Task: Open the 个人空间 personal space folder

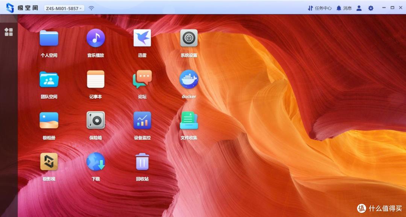Action: pos(49,38)
